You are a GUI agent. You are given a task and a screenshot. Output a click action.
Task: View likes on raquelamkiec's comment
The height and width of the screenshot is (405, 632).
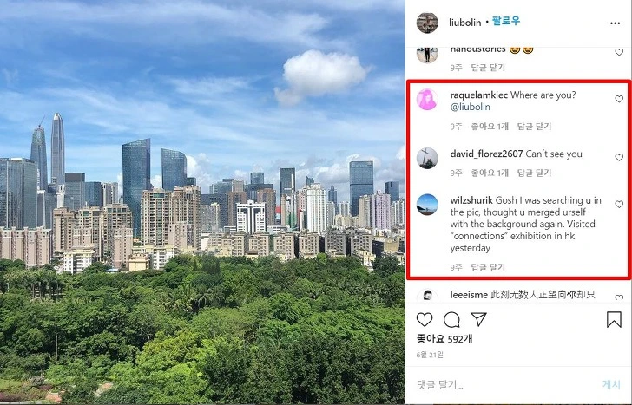coord(490,127)
